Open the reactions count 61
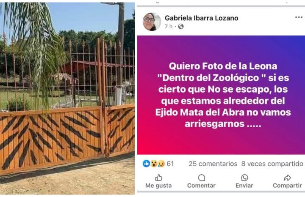 tap(170, 164)
